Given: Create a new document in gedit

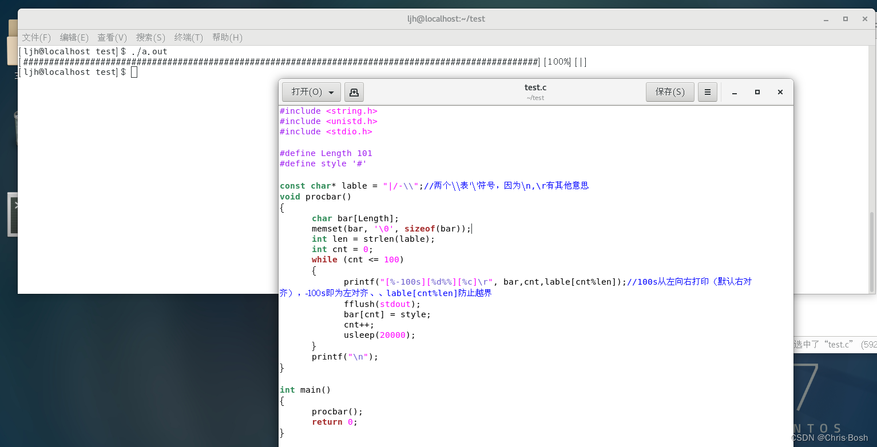Looking at the screenshot, I should pyautogui.click(x=354, y=91).
